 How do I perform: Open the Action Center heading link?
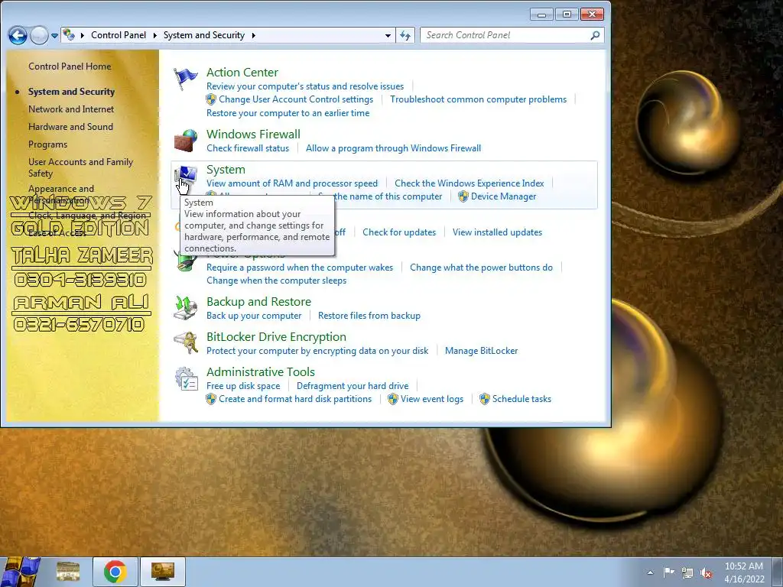pyautogui.click(x=242, y=73)
